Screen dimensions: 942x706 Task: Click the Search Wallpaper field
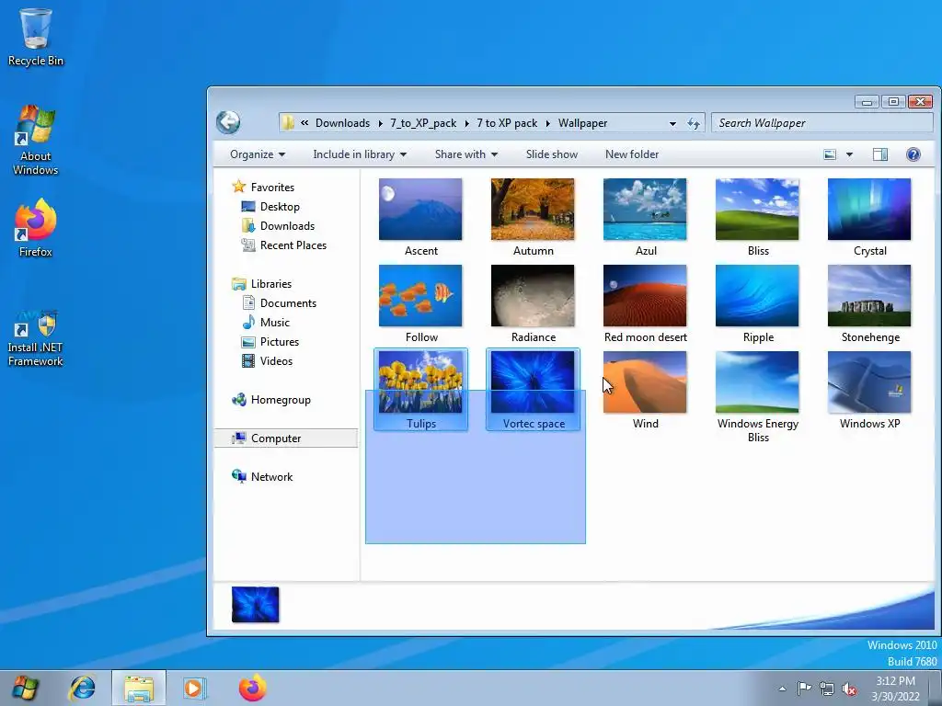click(821, 123)
